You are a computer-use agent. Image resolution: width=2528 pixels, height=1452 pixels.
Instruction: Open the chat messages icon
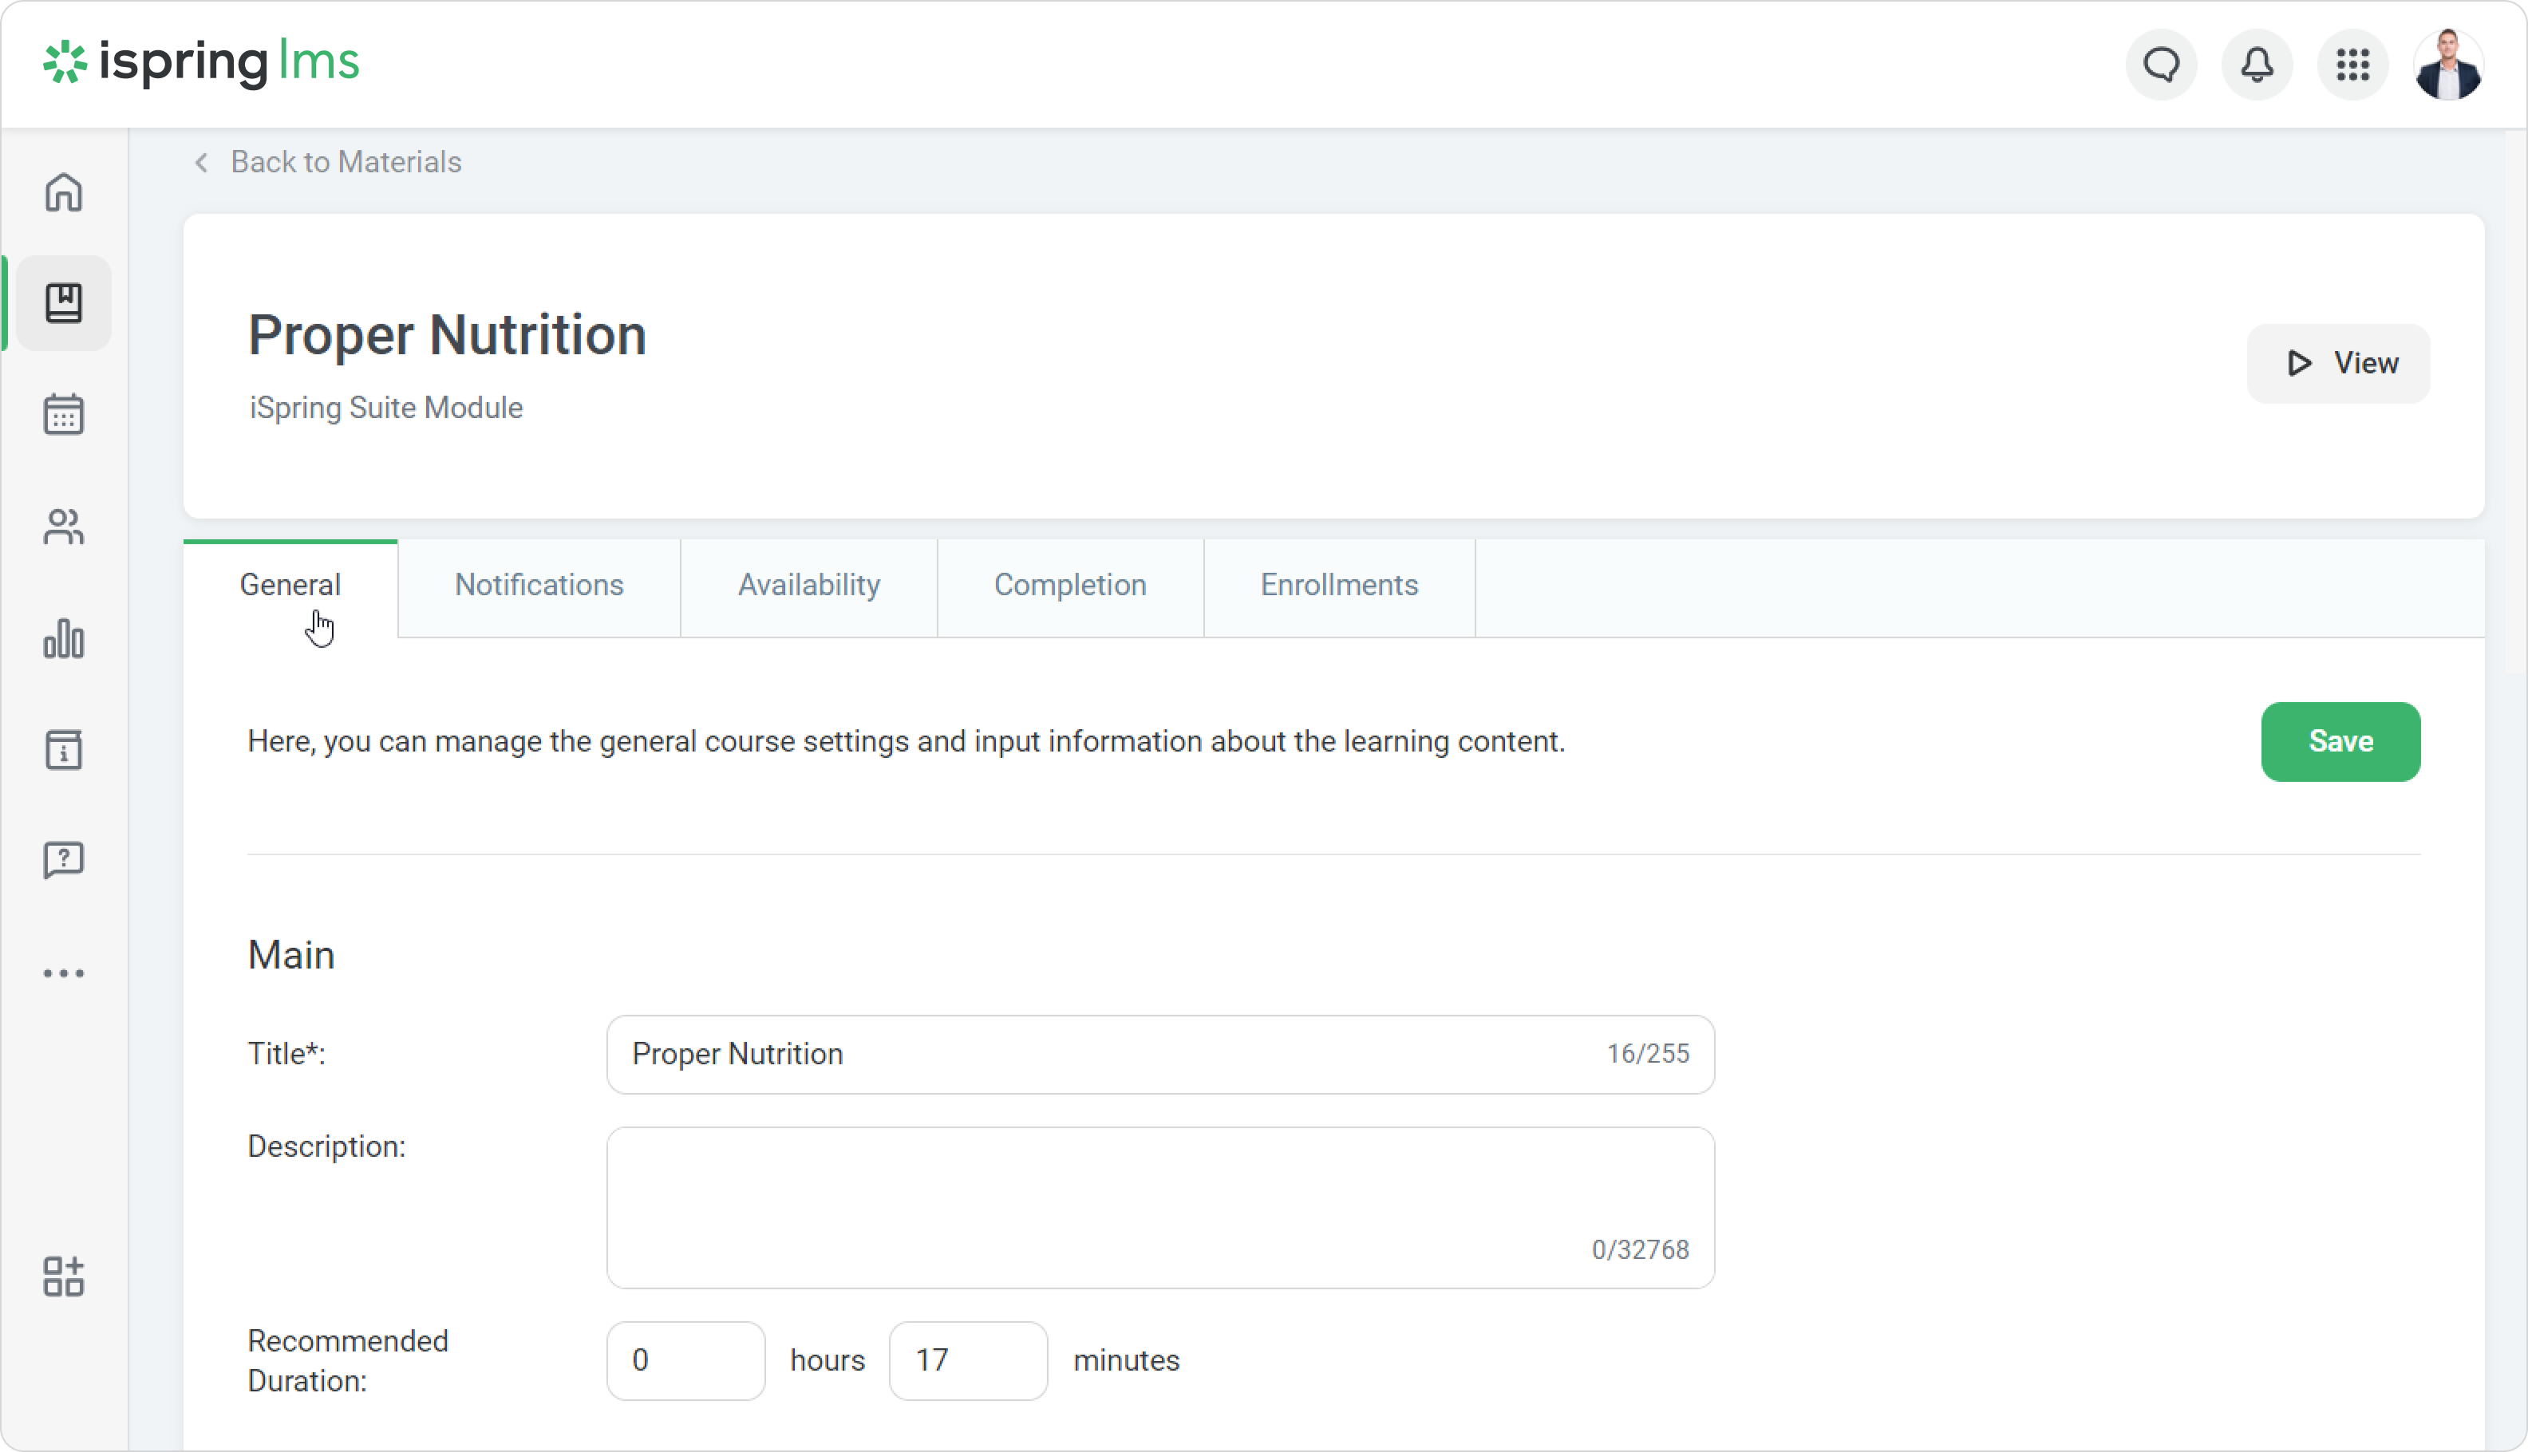(2161, 65)
